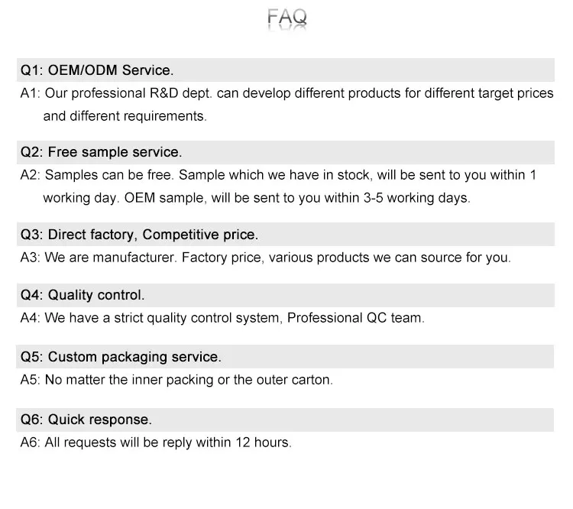Screen dimensions: 573x509
Task: Click the A5 inner packing answer text
Action: coord(176,380)
